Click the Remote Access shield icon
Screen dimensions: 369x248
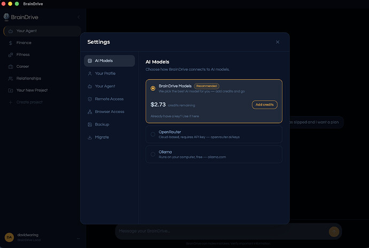pos(90,99)
